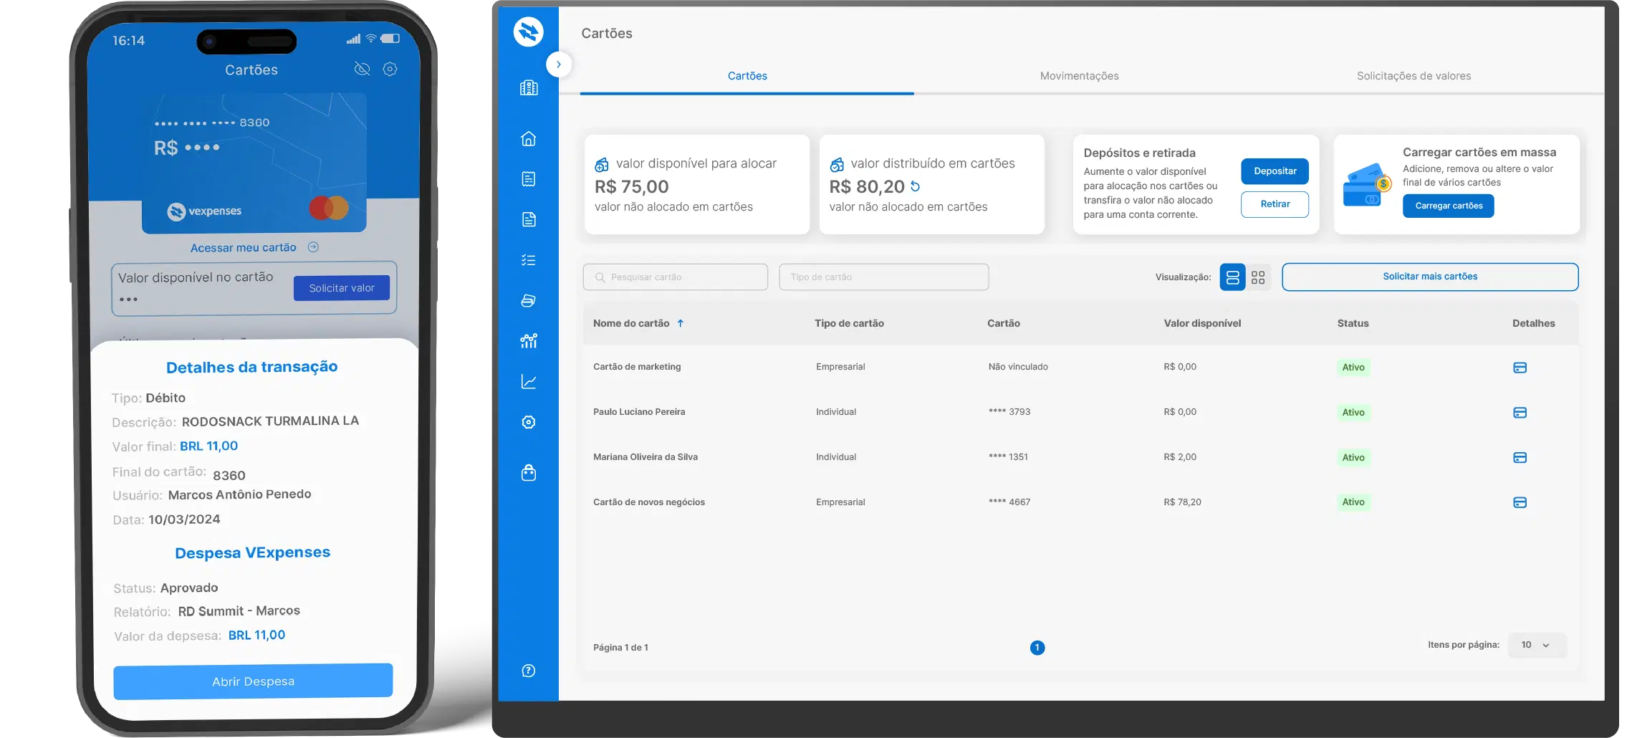This screenshot has width=1627, height=738.
Task: Open the checklist icon in the sidebar
Action: [x=528, y=260]
